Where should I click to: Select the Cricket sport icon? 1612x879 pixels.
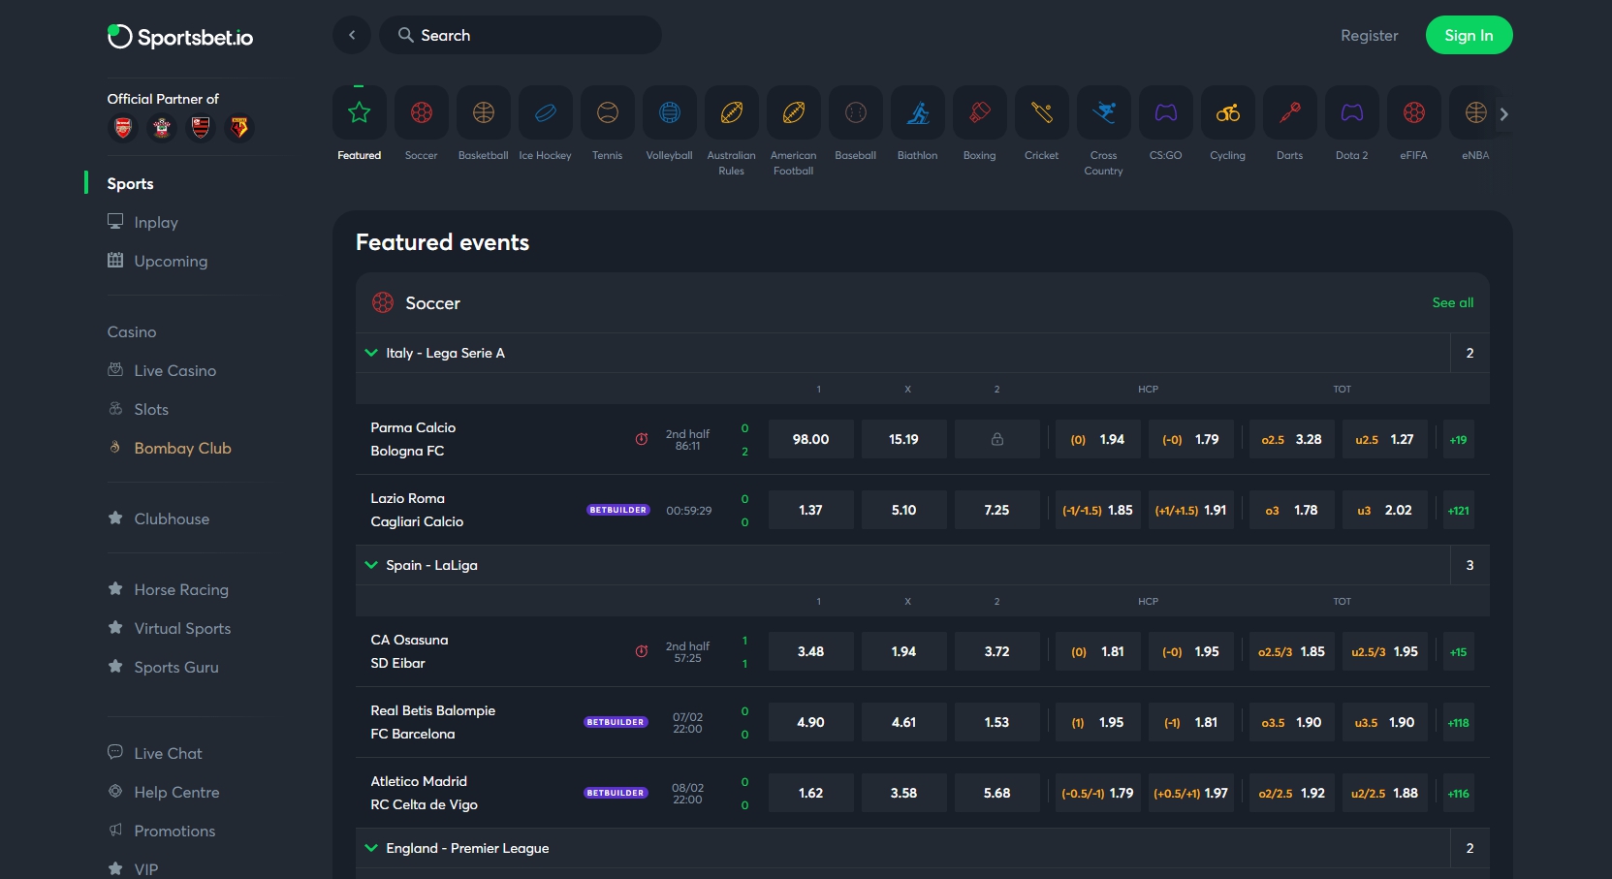point(1042,112)
